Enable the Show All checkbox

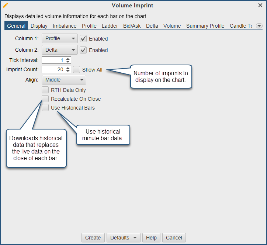click(76, 69)
